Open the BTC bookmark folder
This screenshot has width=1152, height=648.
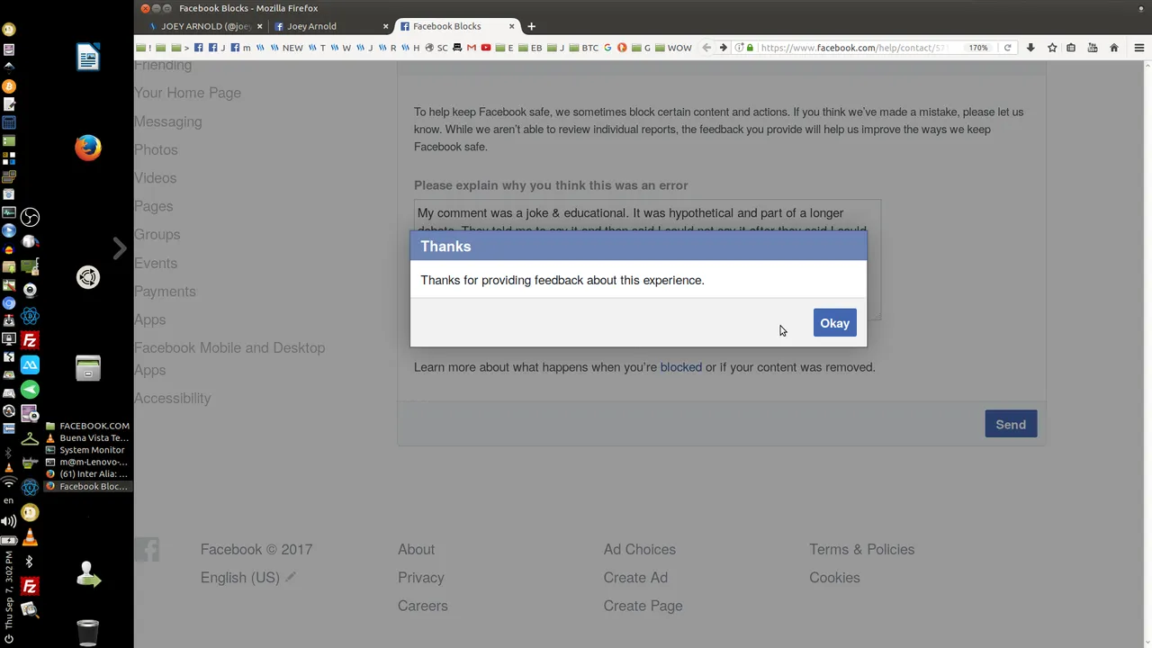[x=583, y=48]
